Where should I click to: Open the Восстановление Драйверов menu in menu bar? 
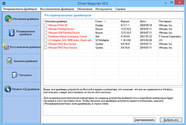point(57,9)
